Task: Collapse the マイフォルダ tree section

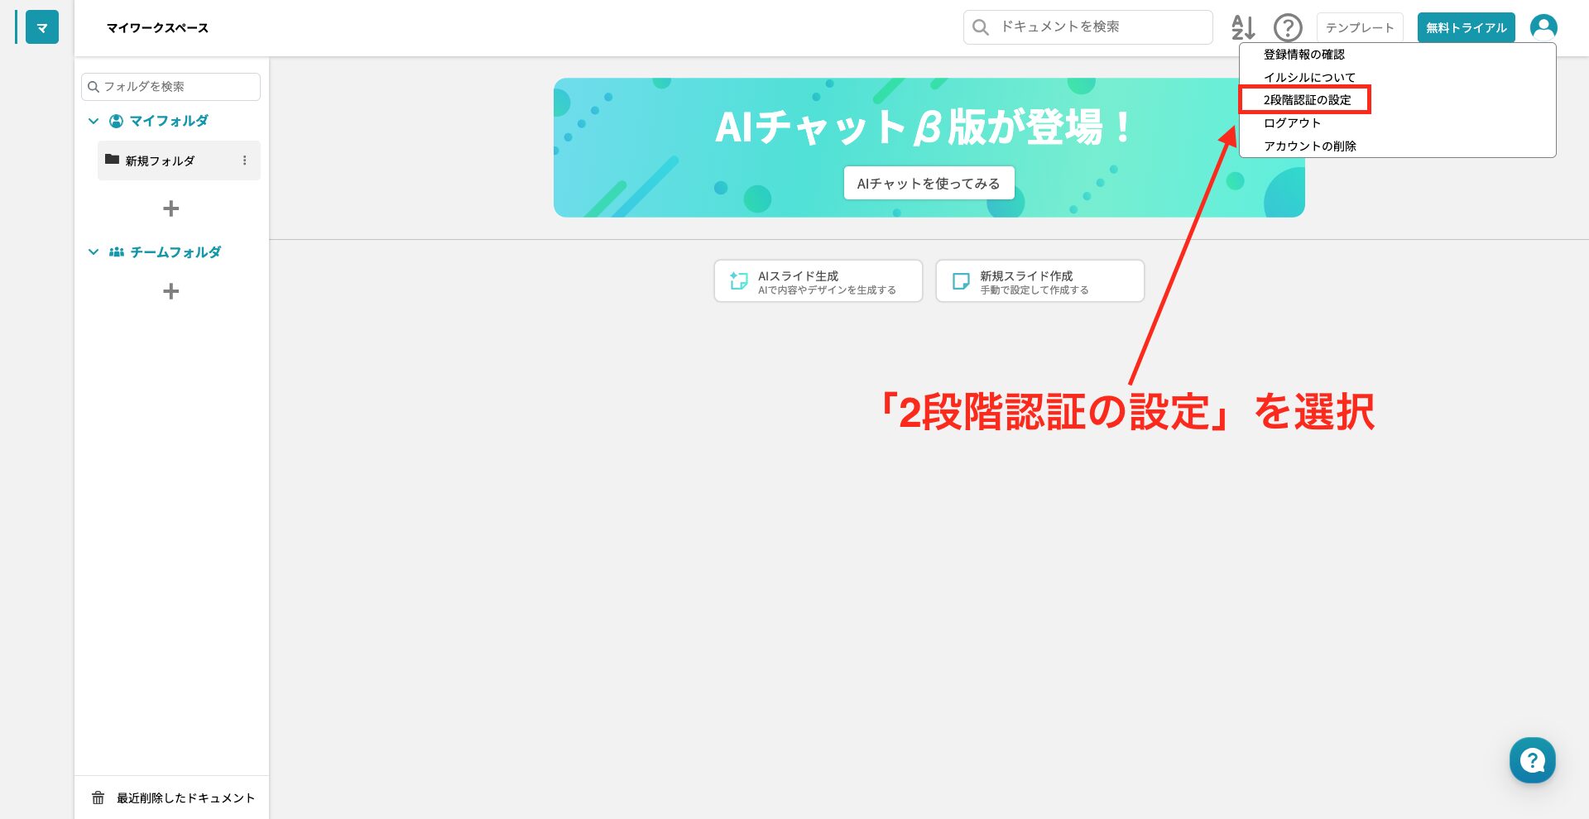Action: pyautogui.click(x=93, y=121)
